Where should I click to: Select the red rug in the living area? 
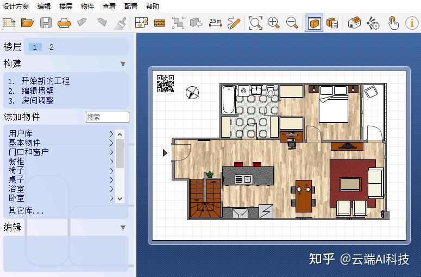coord(353,184)
